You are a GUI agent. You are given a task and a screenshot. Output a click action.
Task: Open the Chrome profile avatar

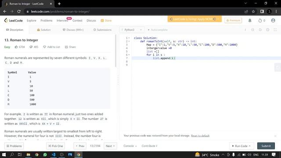click(x=269, y=11)
